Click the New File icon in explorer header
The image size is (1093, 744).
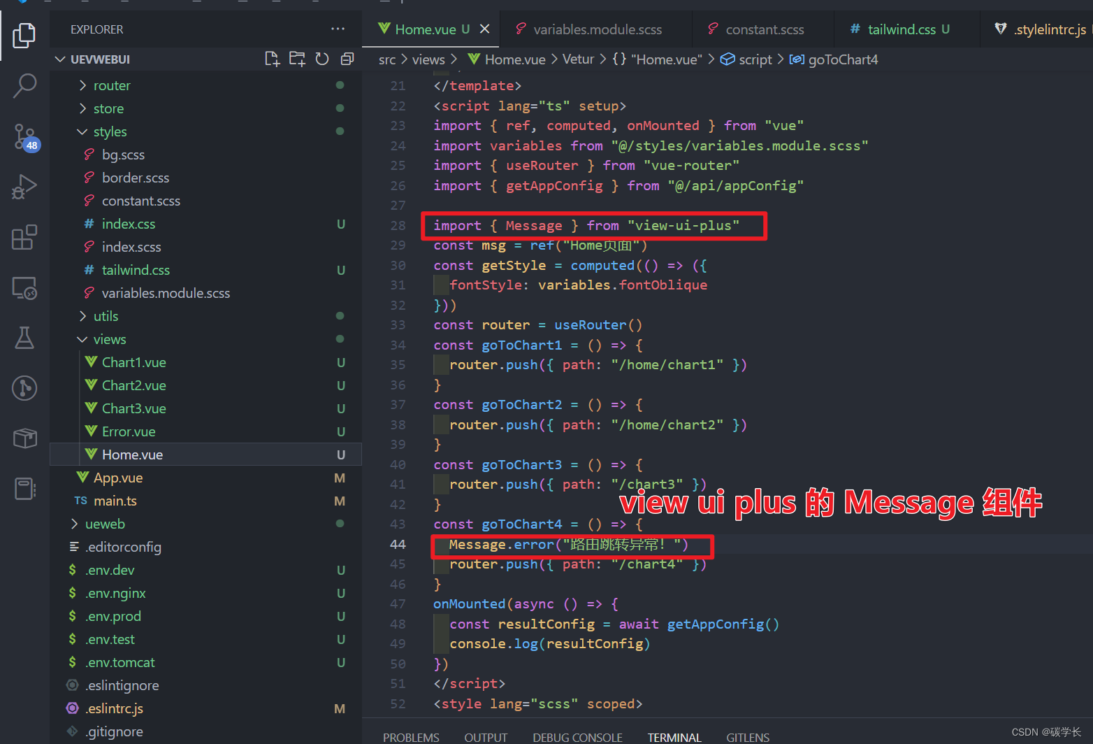click(x=272, y=59)
